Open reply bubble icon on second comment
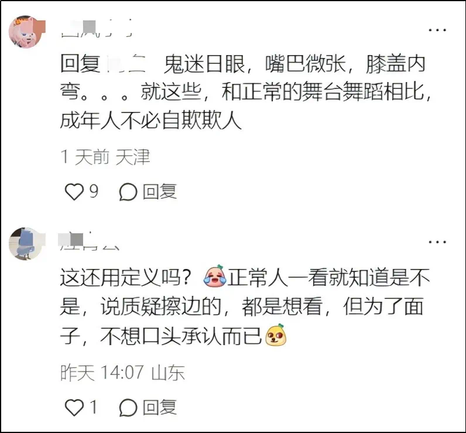This screenshot has width=466, height=433. coord(128,407)
